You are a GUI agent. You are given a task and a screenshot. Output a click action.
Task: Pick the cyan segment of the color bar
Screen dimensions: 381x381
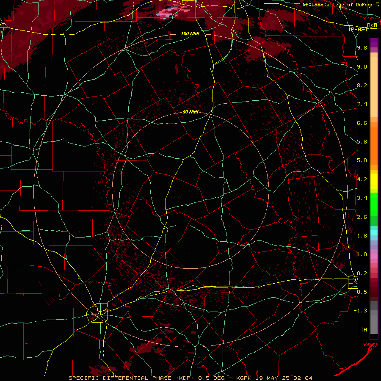[x=374, y=233]
